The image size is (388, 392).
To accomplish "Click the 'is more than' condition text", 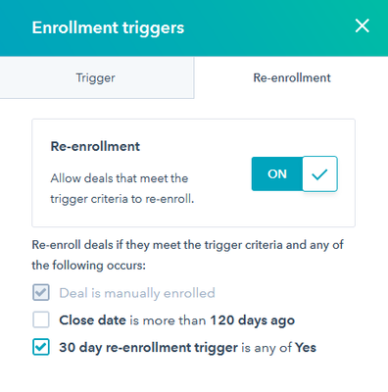I will (x=168, y=320).
